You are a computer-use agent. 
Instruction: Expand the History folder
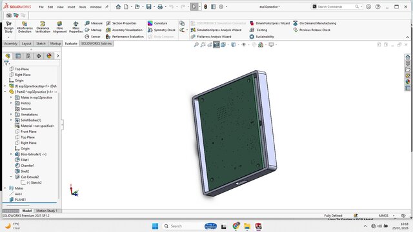coord(11,103)
